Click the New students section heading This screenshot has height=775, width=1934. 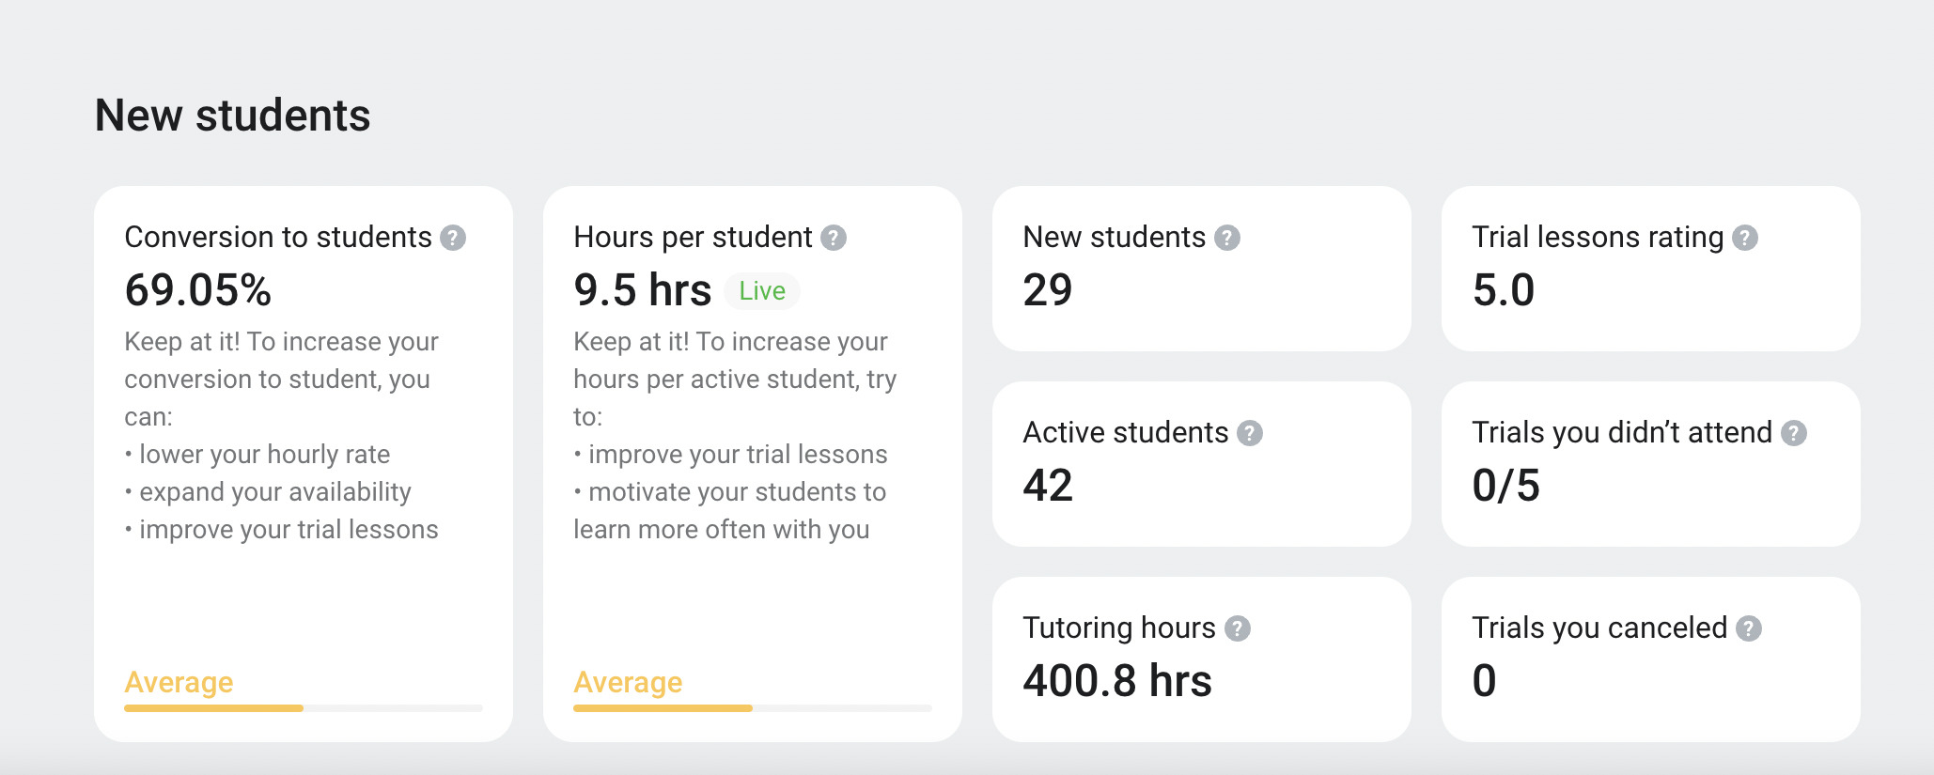233,116
